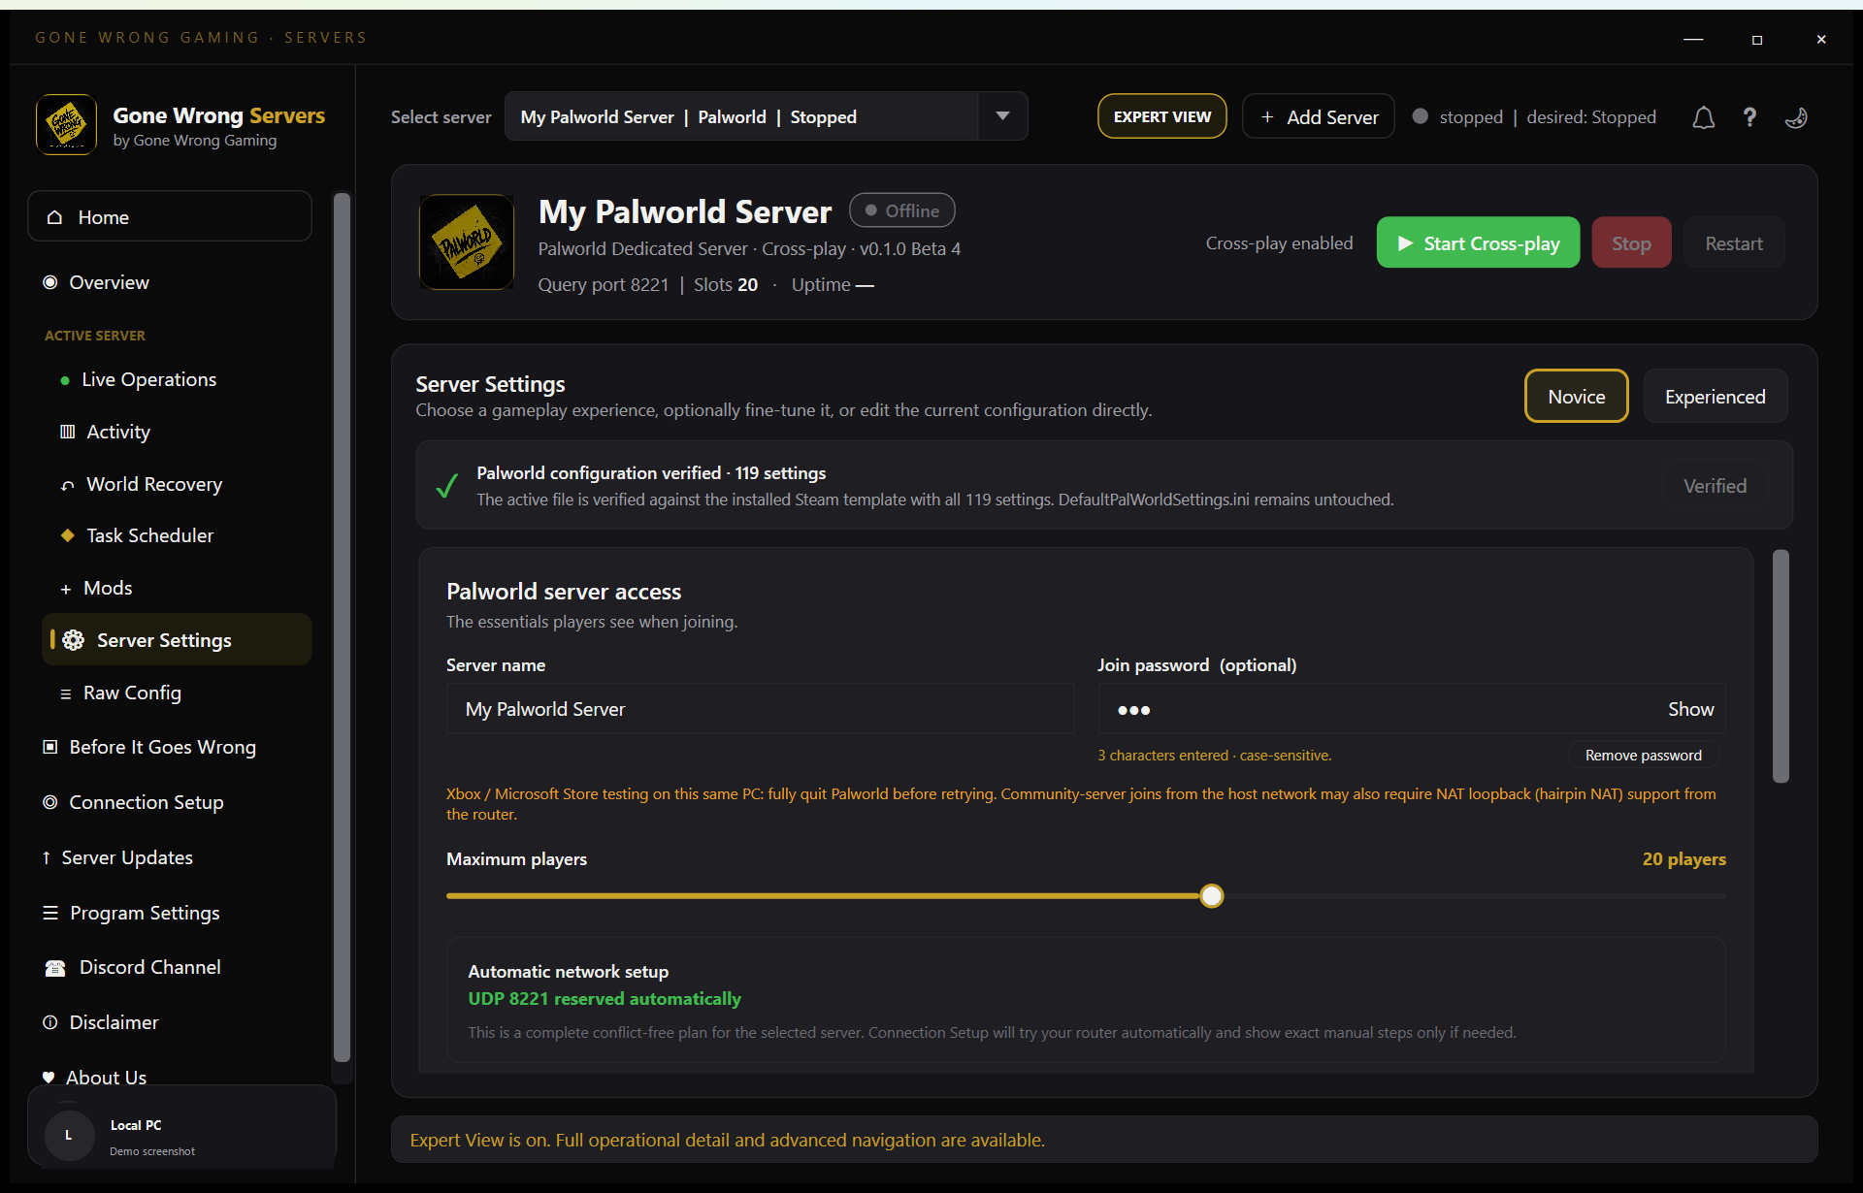
Task: Click Add Server button
Action: click(x=1319, y=116)
